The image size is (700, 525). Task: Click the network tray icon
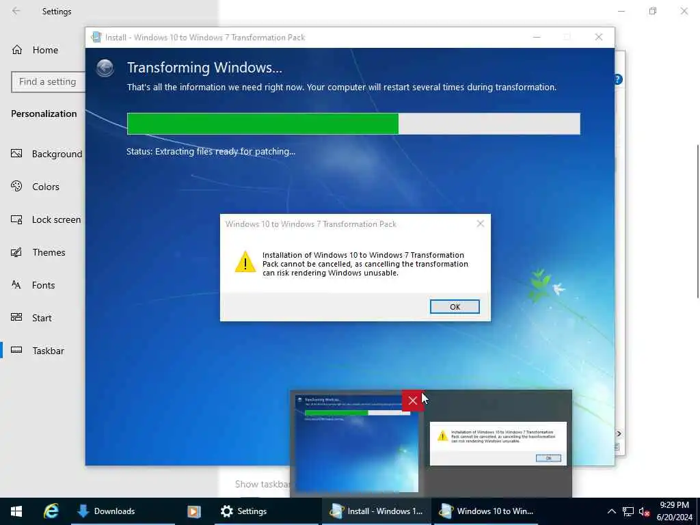(628, 511)
